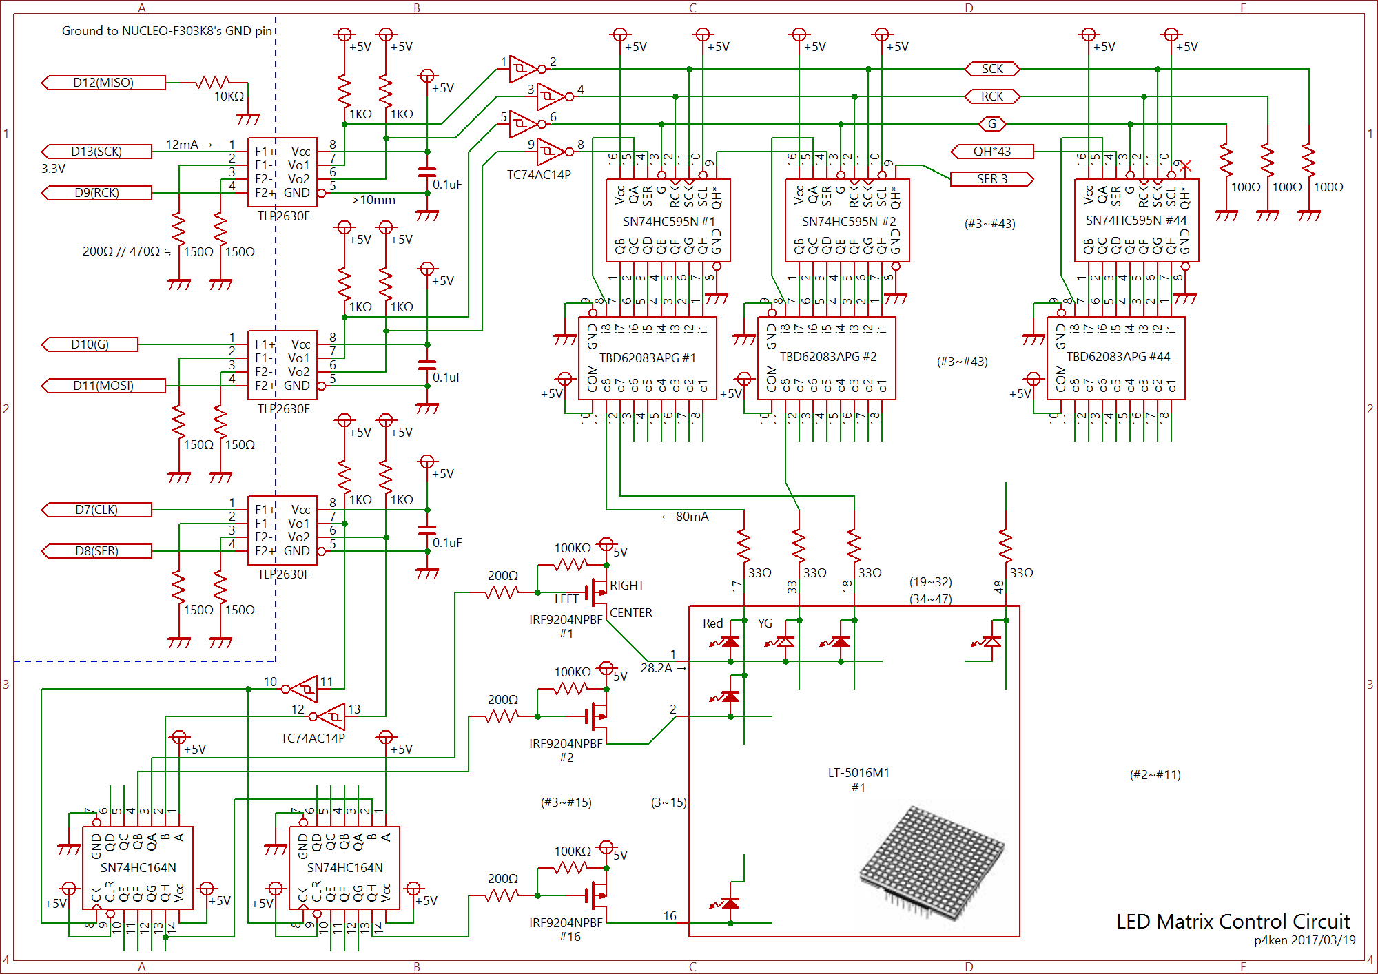Click the 12mA current annotation
Image resolution: width=1378 pixels, height=974 pixels.
pyautogui.click(x=189, y=145)
